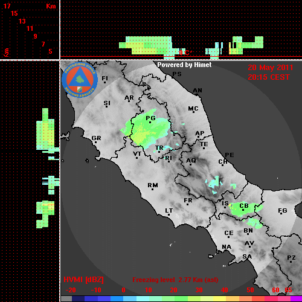Select the FG city label
The height and width of the screenshot is (302, 302).
pyautogui.click(x=283, y=211)
